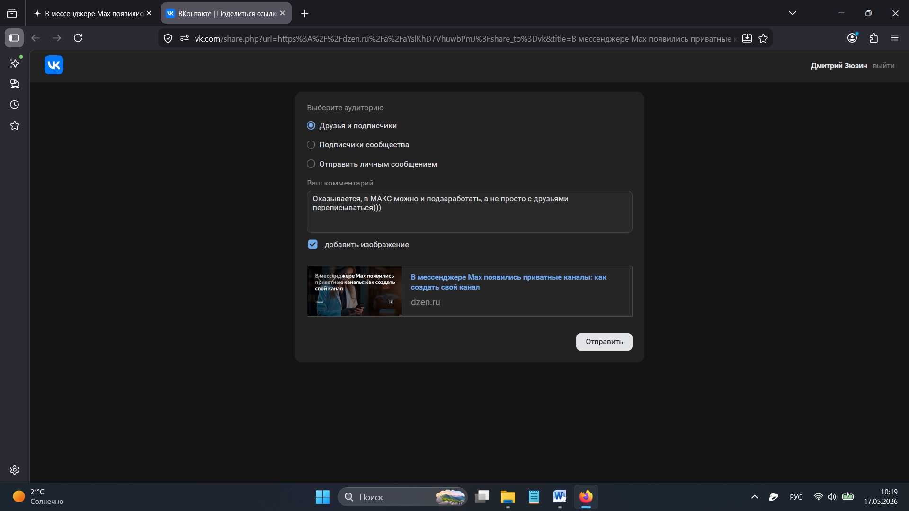Open History from the sidebar
This screenshot has width=909, height=511.
point(15,105)
